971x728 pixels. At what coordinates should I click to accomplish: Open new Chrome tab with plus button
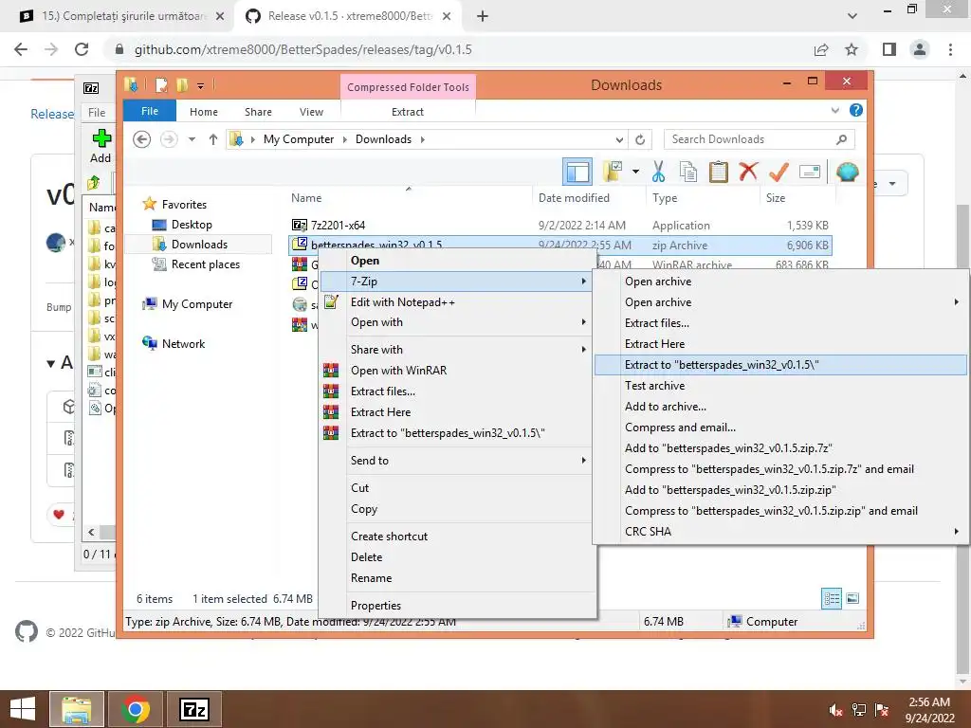[483, 16]
